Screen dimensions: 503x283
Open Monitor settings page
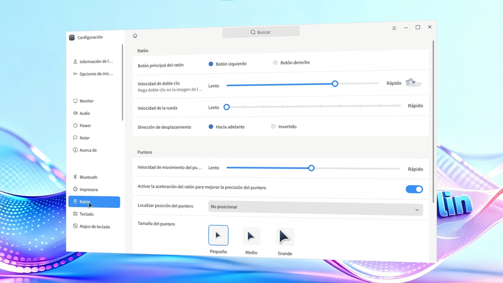tap(94, 101)
